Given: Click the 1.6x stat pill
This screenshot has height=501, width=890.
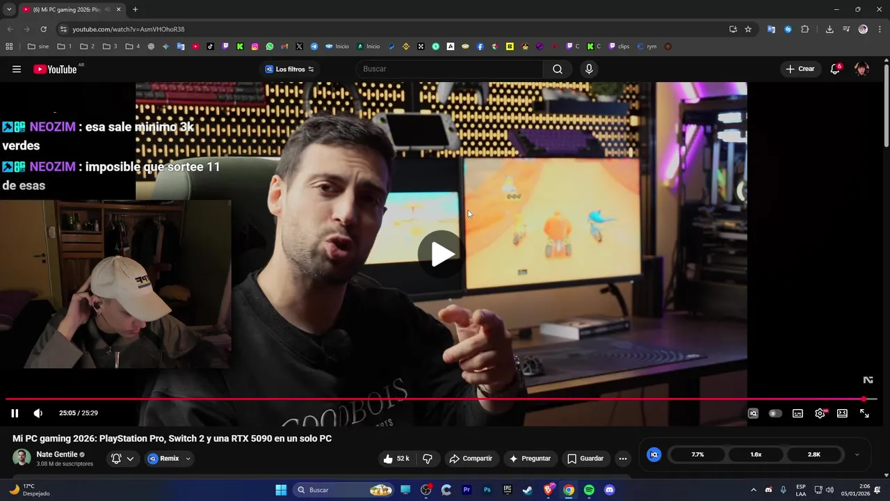Looking at the screenshot, I should point(756,454).
